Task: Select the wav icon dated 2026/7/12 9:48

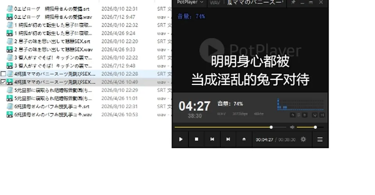Action: [x=9, y=66]
